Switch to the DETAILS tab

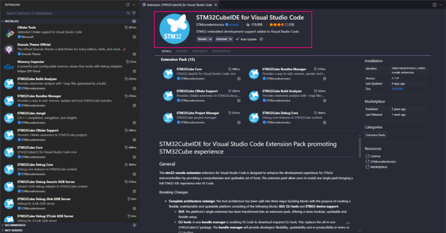tap(166, 51)
